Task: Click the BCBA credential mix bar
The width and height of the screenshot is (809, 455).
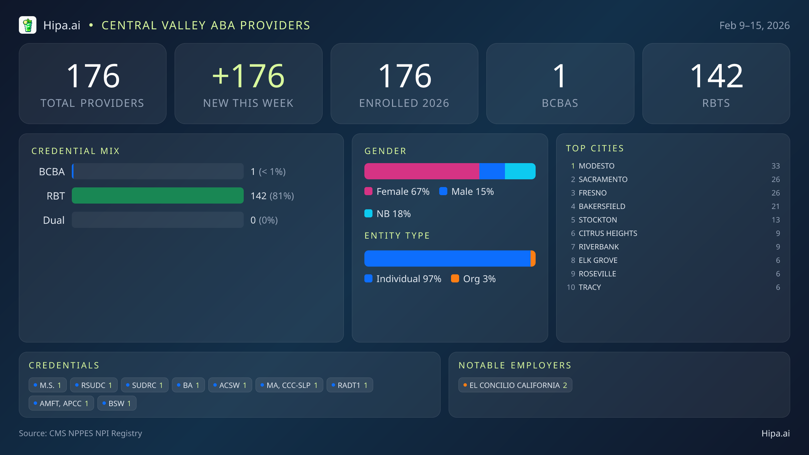Action: coord(157,172)
